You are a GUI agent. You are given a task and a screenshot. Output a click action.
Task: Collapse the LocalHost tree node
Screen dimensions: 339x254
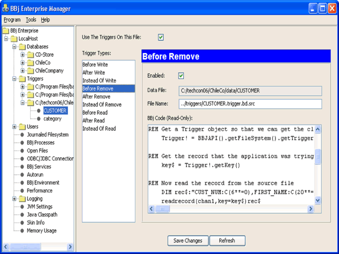(6, 39)
